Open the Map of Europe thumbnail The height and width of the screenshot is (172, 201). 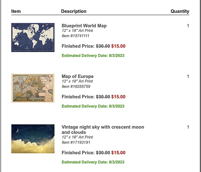coord(33,88)
